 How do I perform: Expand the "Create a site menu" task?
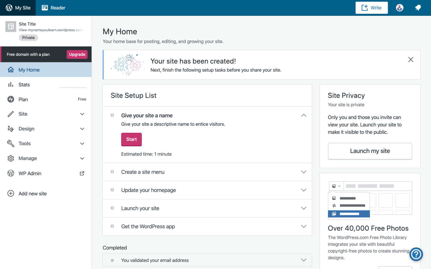click(304, 172)
